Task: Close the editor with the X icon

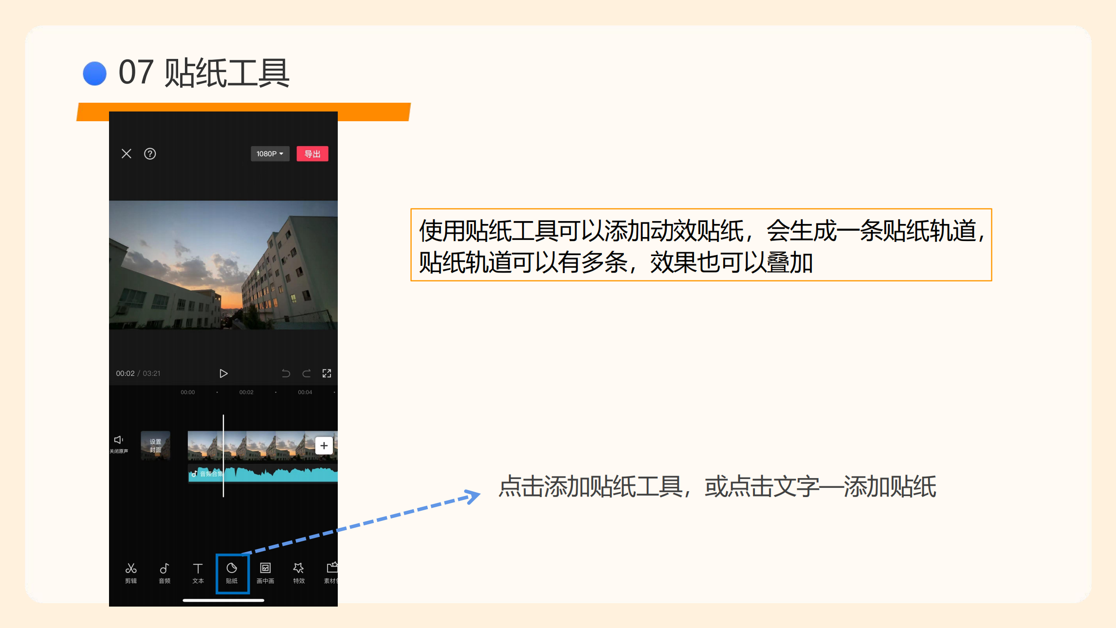Action: pyautogui.click(x=127, y=154)
